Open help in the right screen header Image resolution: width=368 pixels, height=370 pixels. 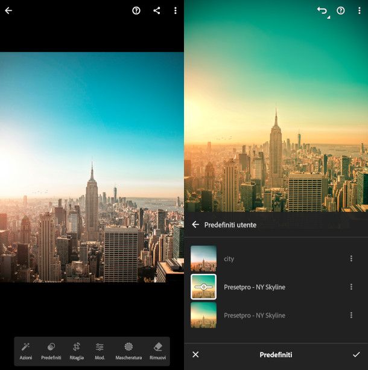[341, 11]
